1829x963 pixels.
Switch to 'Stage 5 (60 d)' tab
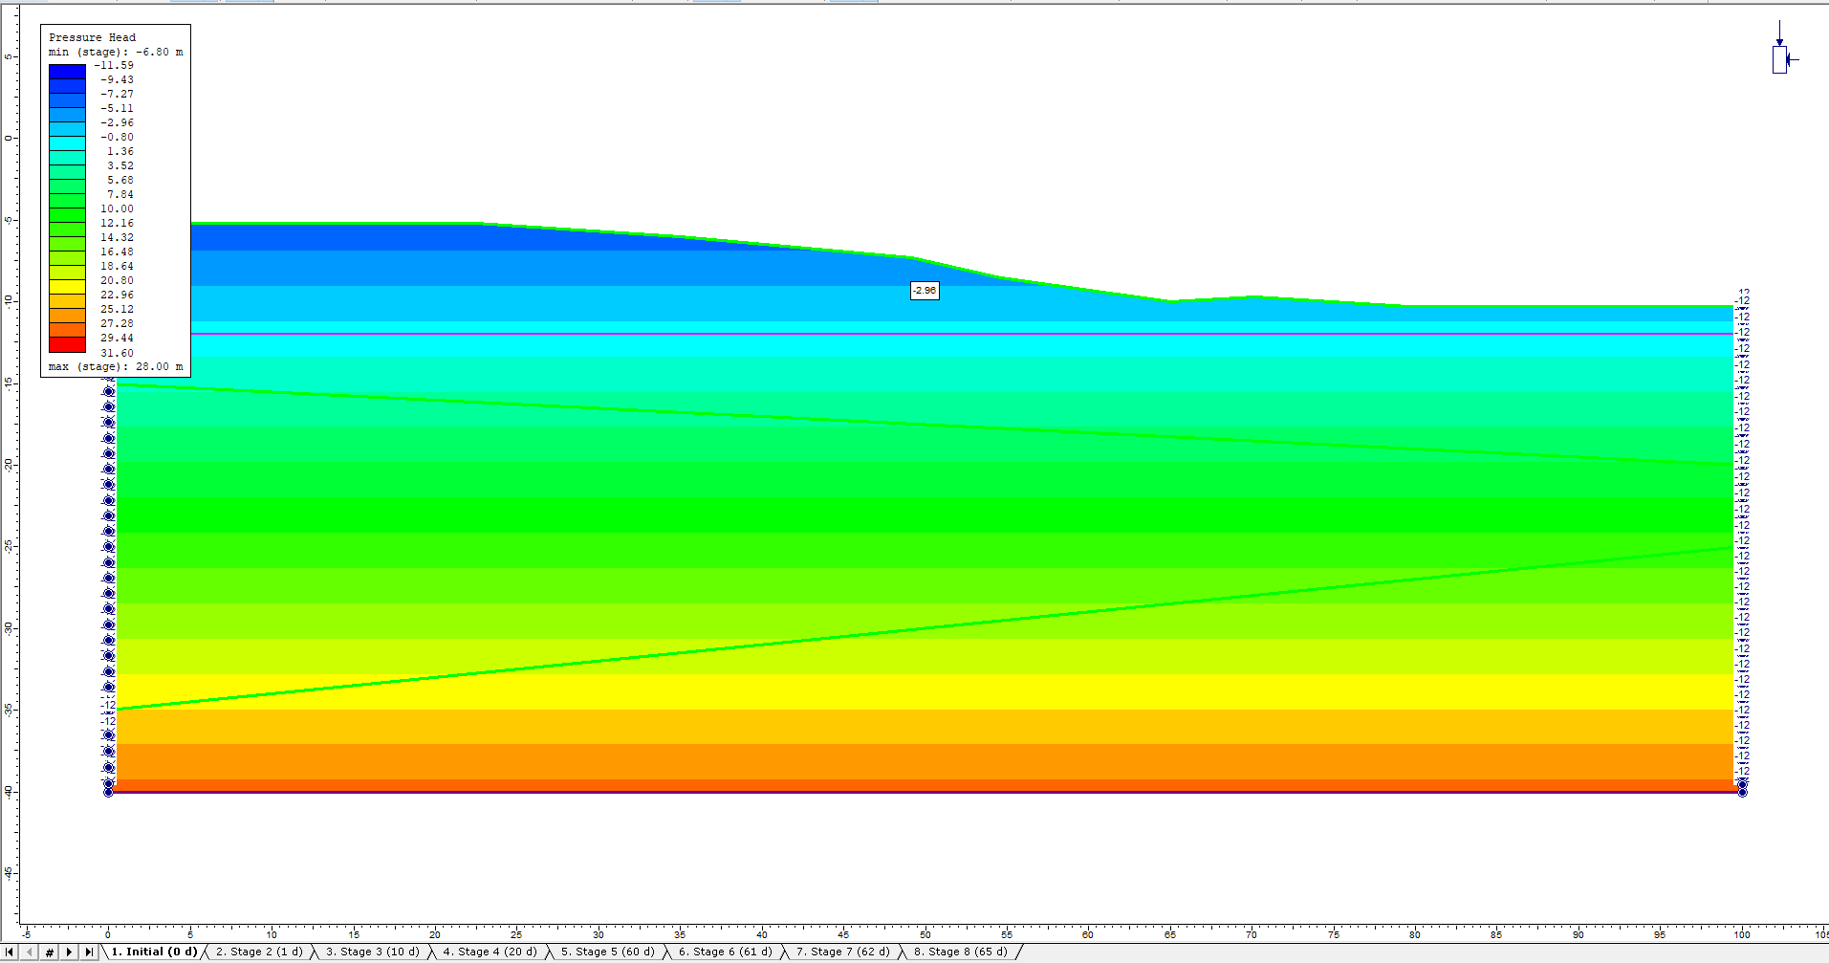point(608,952)
